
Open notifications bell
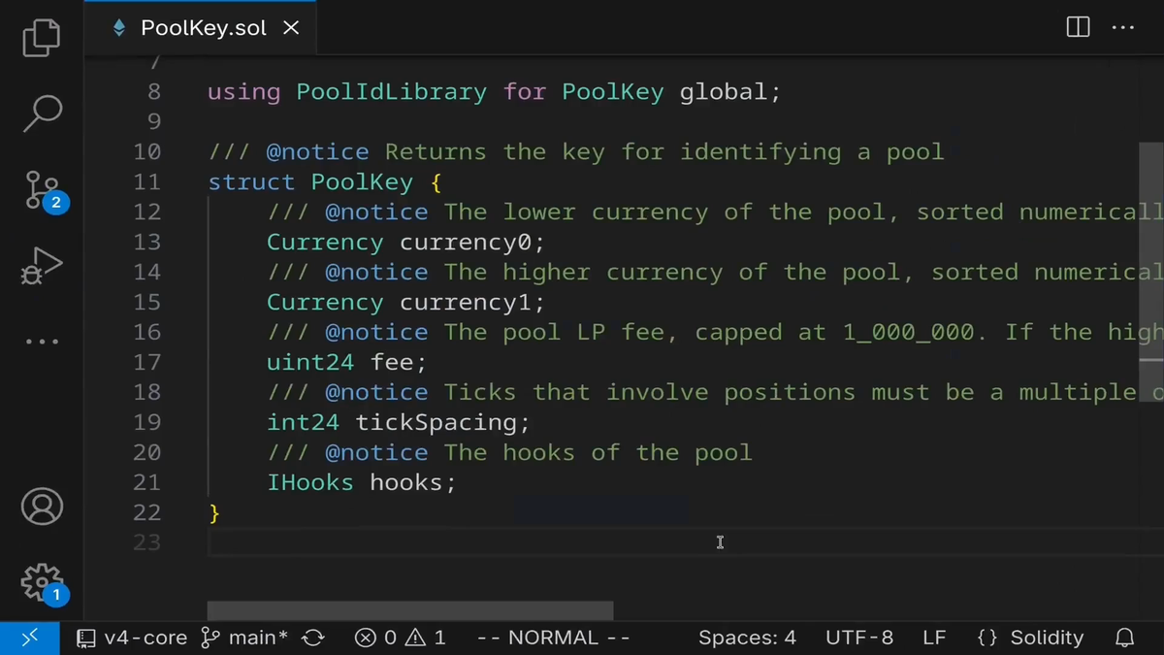point(1125,638)
